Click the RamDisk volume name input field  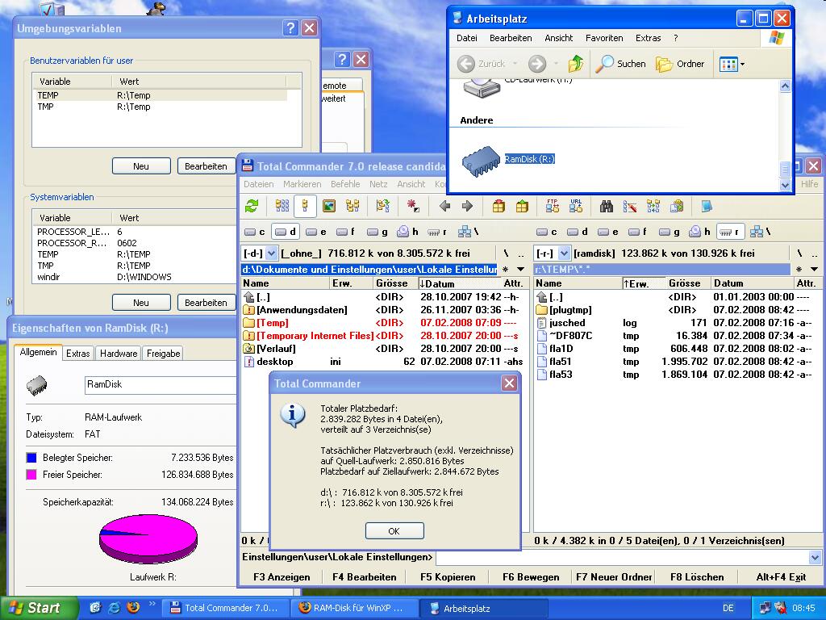[161, 385]
